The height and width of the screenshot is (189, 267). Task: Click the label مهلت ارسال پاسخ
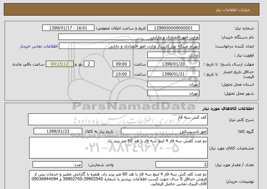click(237, 64)
